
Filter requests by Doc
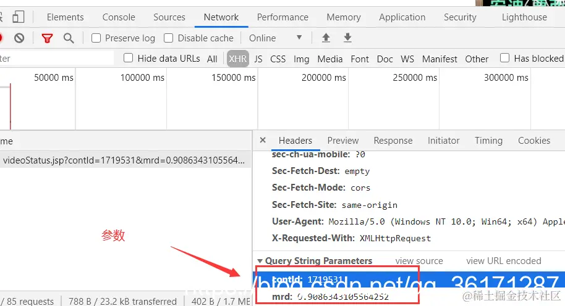385,59
